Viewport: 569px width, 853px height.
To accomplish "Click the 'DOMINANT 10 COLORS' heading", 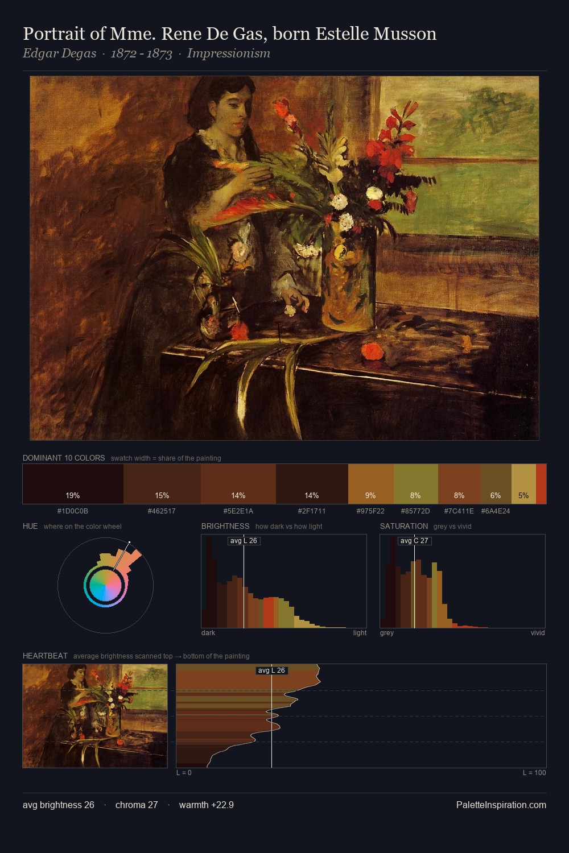I will click(x=64, y=458).
